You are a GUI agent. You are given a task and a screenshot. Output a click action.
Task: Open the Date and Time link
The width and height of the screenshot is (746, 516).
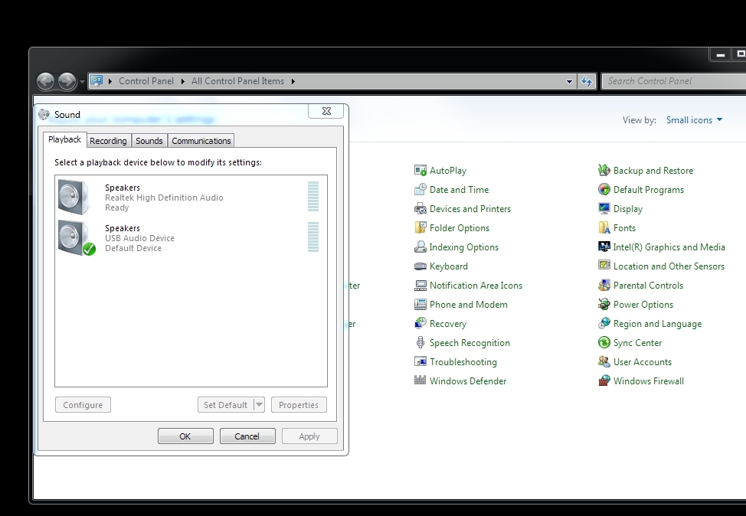click(459, 190)
